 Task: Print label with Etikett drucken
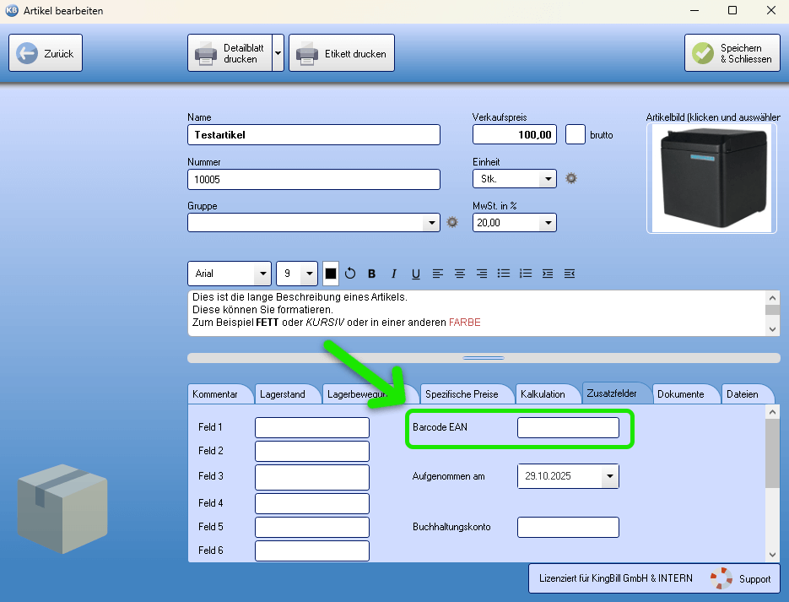(x=342, y=53)
